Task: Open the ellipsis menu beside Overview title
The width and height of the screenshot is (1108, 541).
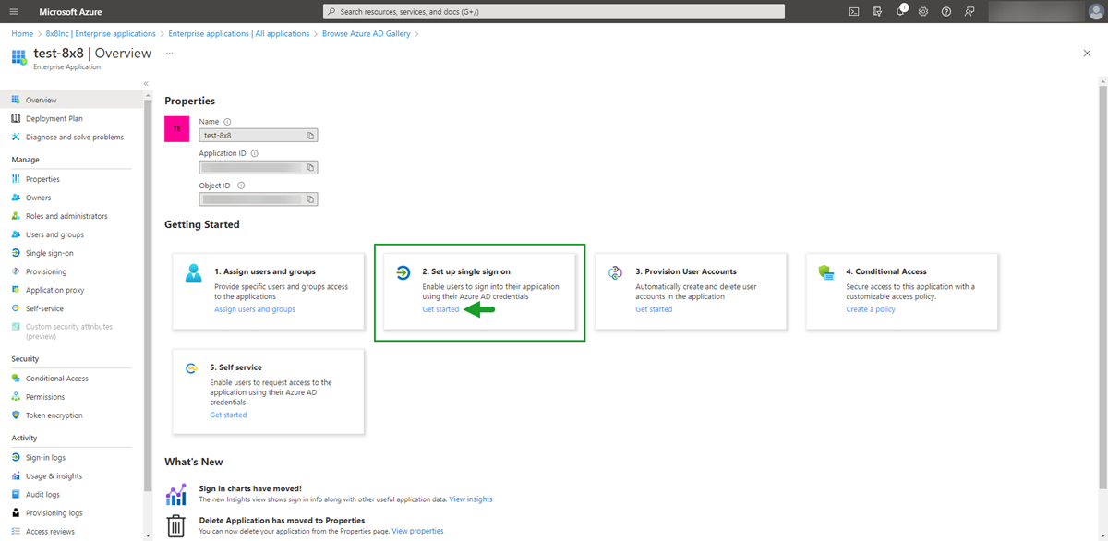Action: [x=168, y=54]
